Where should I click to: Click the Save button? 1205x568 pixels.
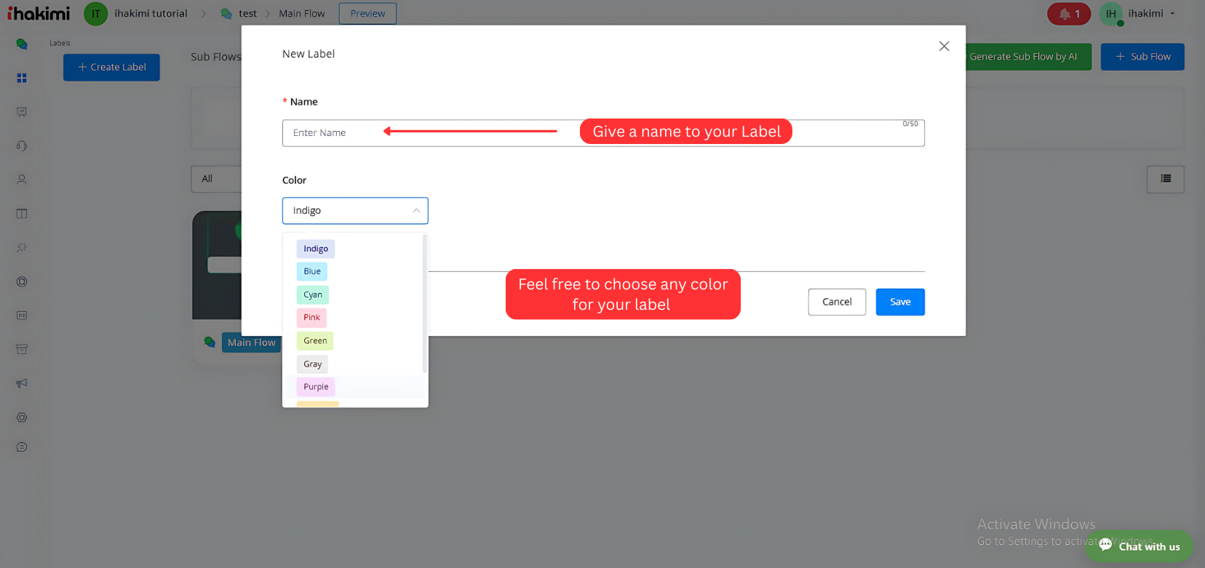coord(899,302)
